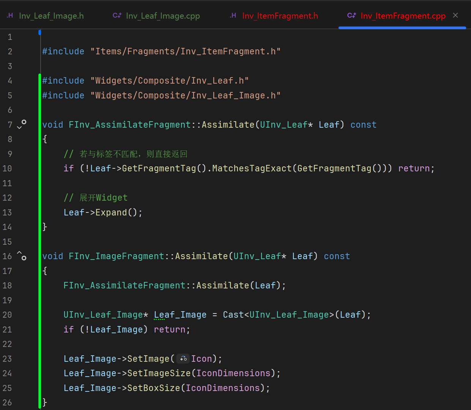
Task: Click the SetImage method call
Action: pos(148,359)
